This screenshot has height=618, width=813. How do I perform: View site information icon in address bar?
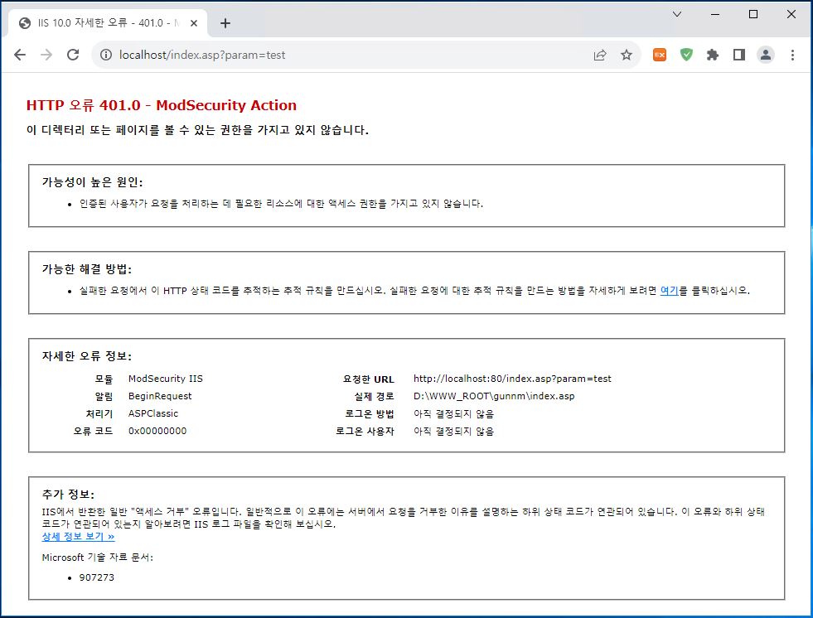[106, 55]
